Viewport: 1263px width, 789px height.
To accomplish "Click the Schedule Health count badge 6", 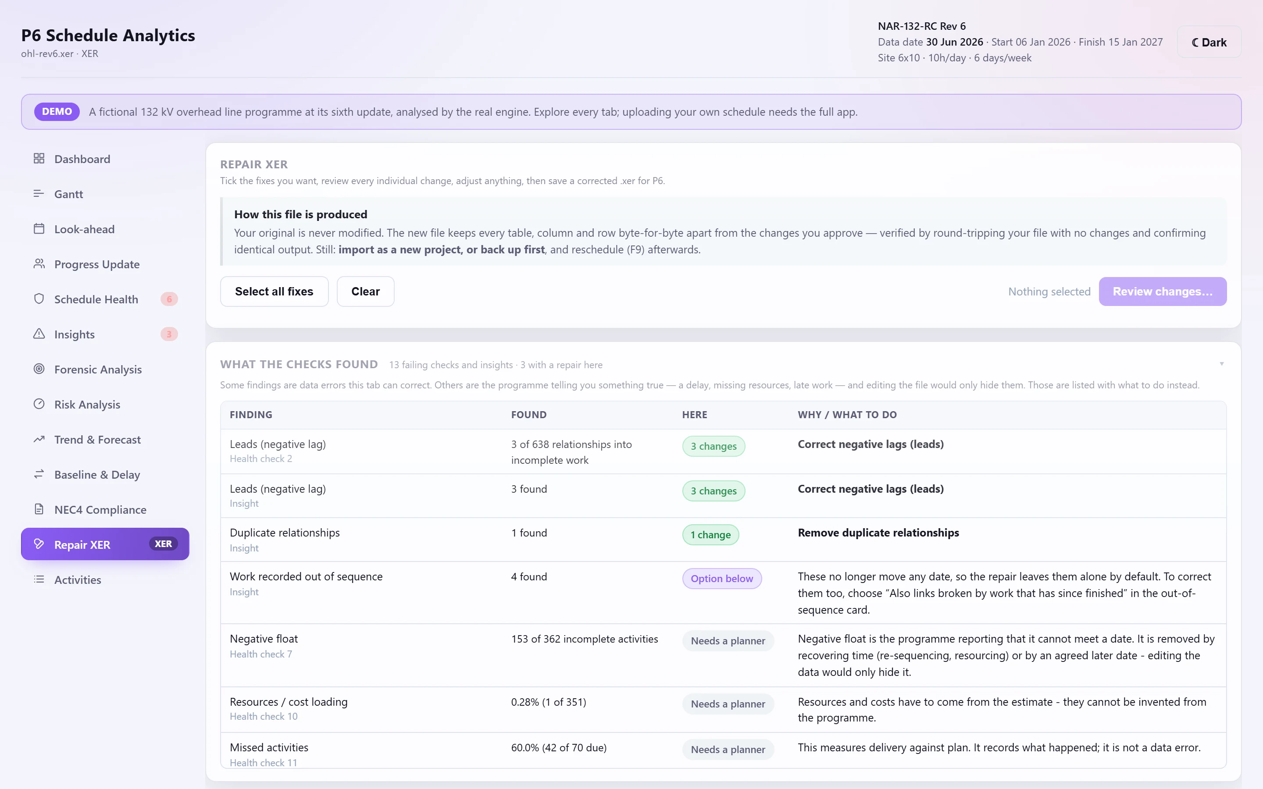I will pos(169,299).
